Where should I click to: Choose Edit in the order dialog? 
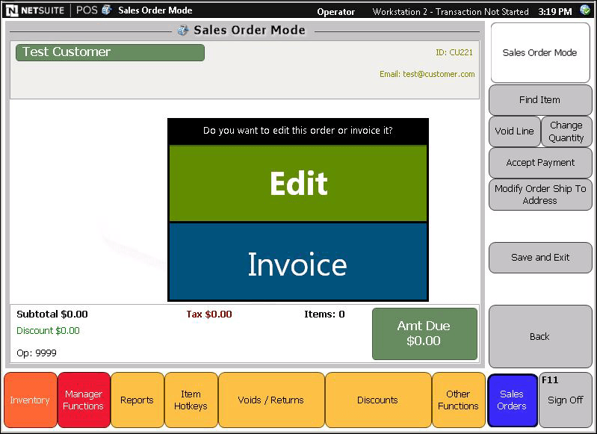click(298, 183)
